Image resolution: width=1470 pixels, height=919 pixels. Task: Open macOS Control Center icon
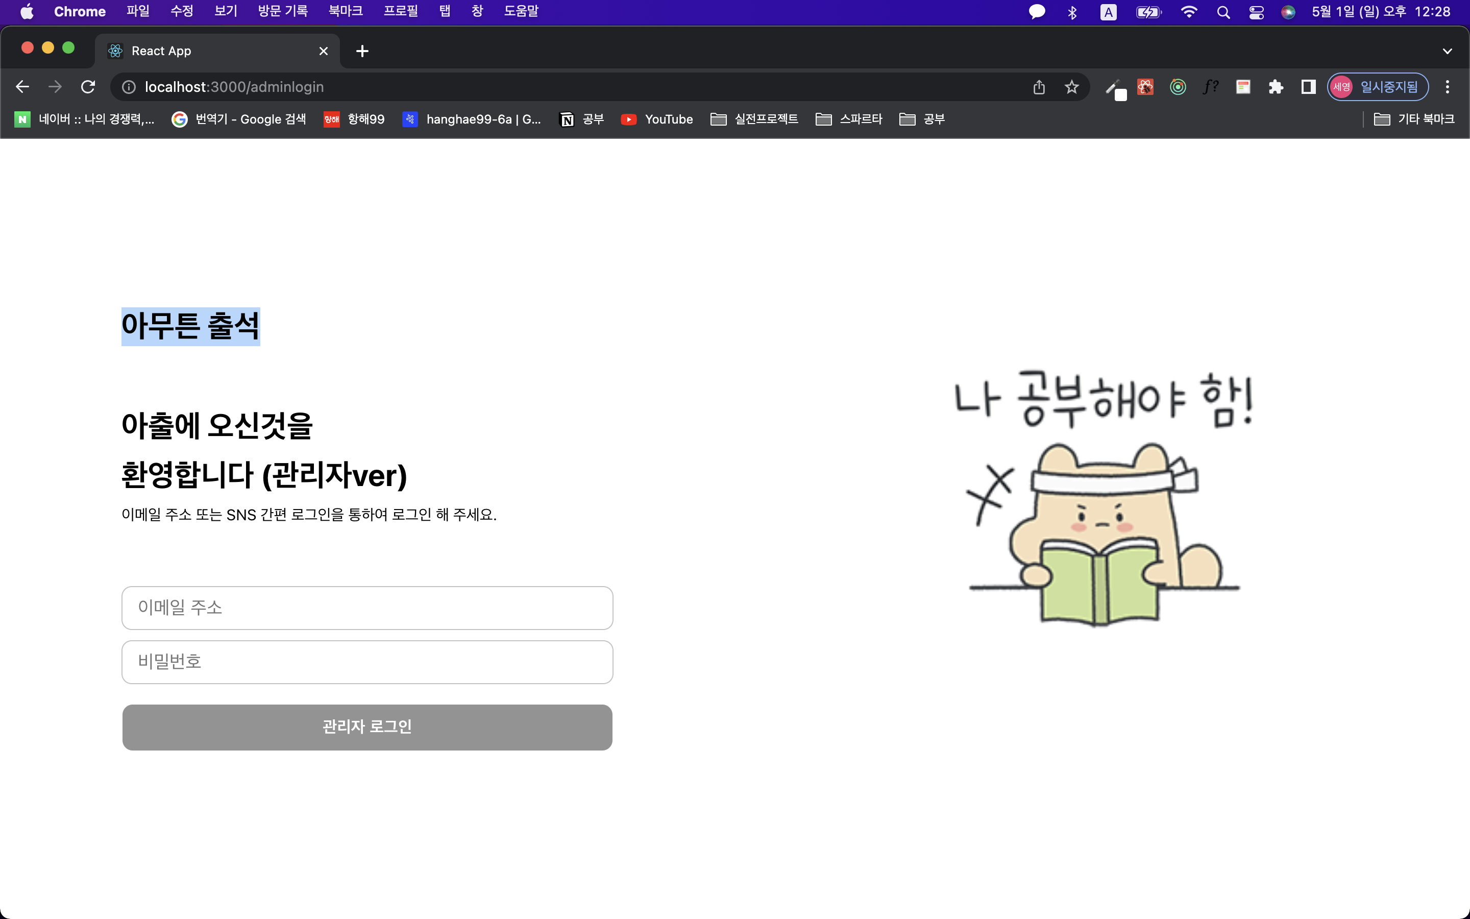pos(1256,12)
